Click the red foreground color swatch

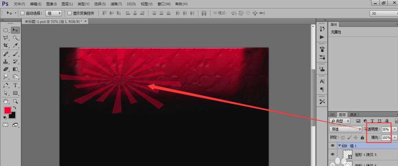pyautogui.click(x=8, y=110)
